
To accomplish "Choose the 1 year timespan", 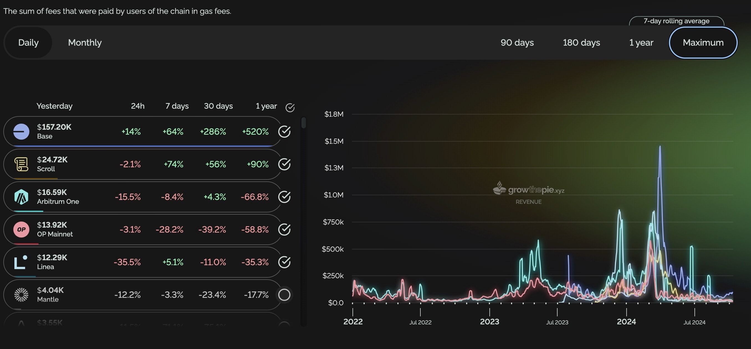I will (641, 43).
